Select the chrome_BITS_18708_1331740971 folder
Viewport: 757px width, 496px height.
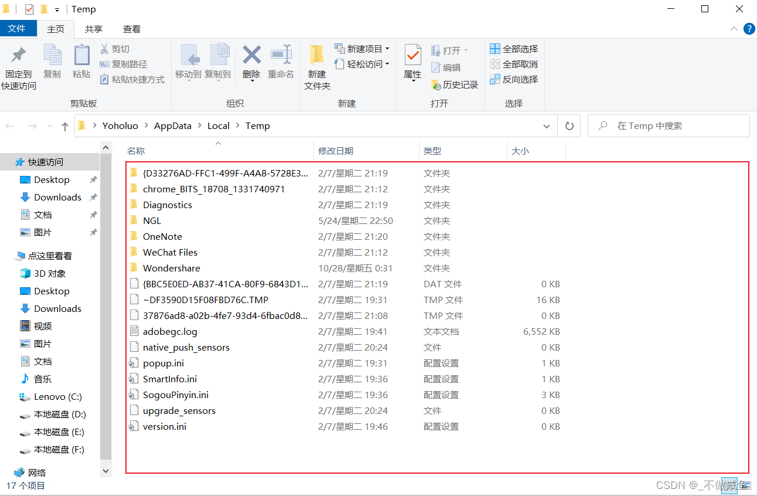(x=214, y=189)
